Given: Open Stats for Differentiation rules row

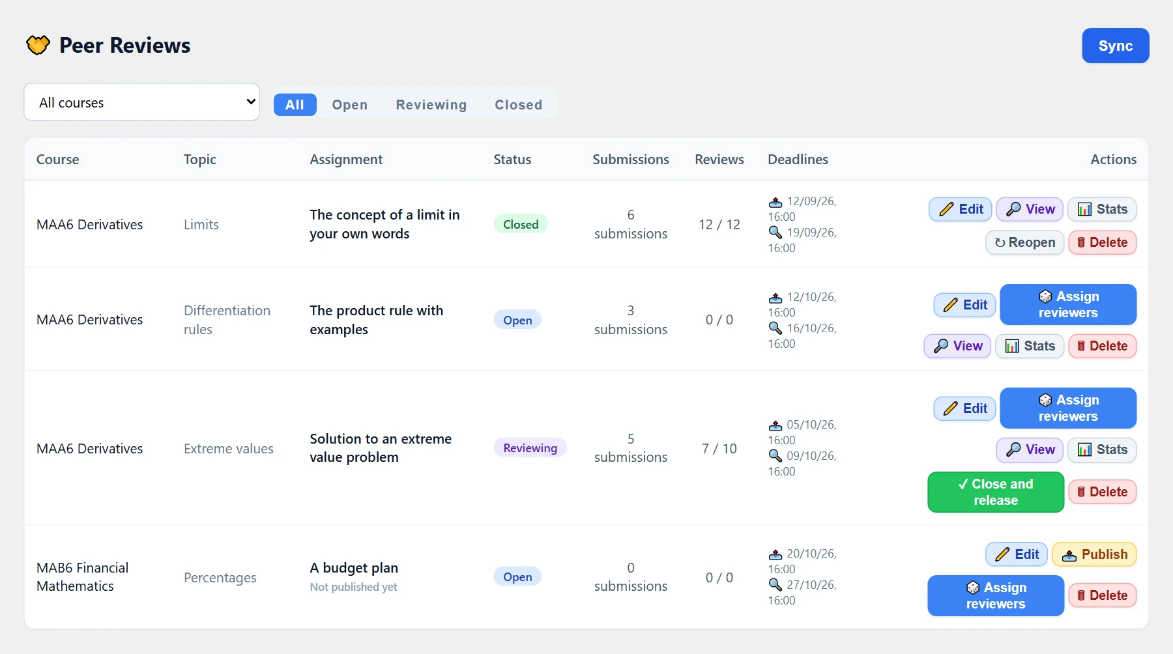Looking at the screenshot, I should (x=1030, y=346).
